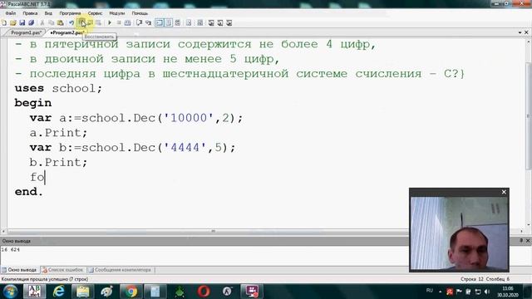Open the Помощь menu
Screen dimensions: 532x299
[x=140, y=13]
